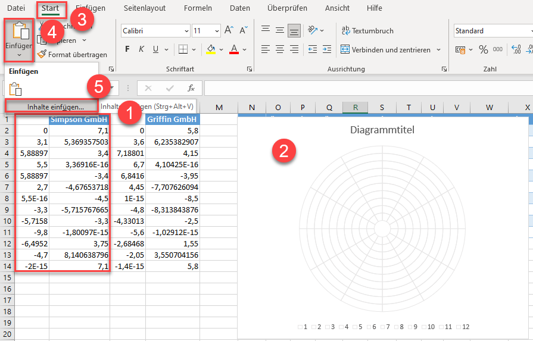Select row header 15
The width and height of the screenshot is (533, 341).
7,277
